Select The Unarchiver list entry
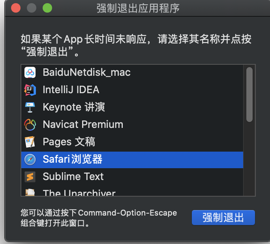Viewport: 270px width, 244px height. point(79,193)
